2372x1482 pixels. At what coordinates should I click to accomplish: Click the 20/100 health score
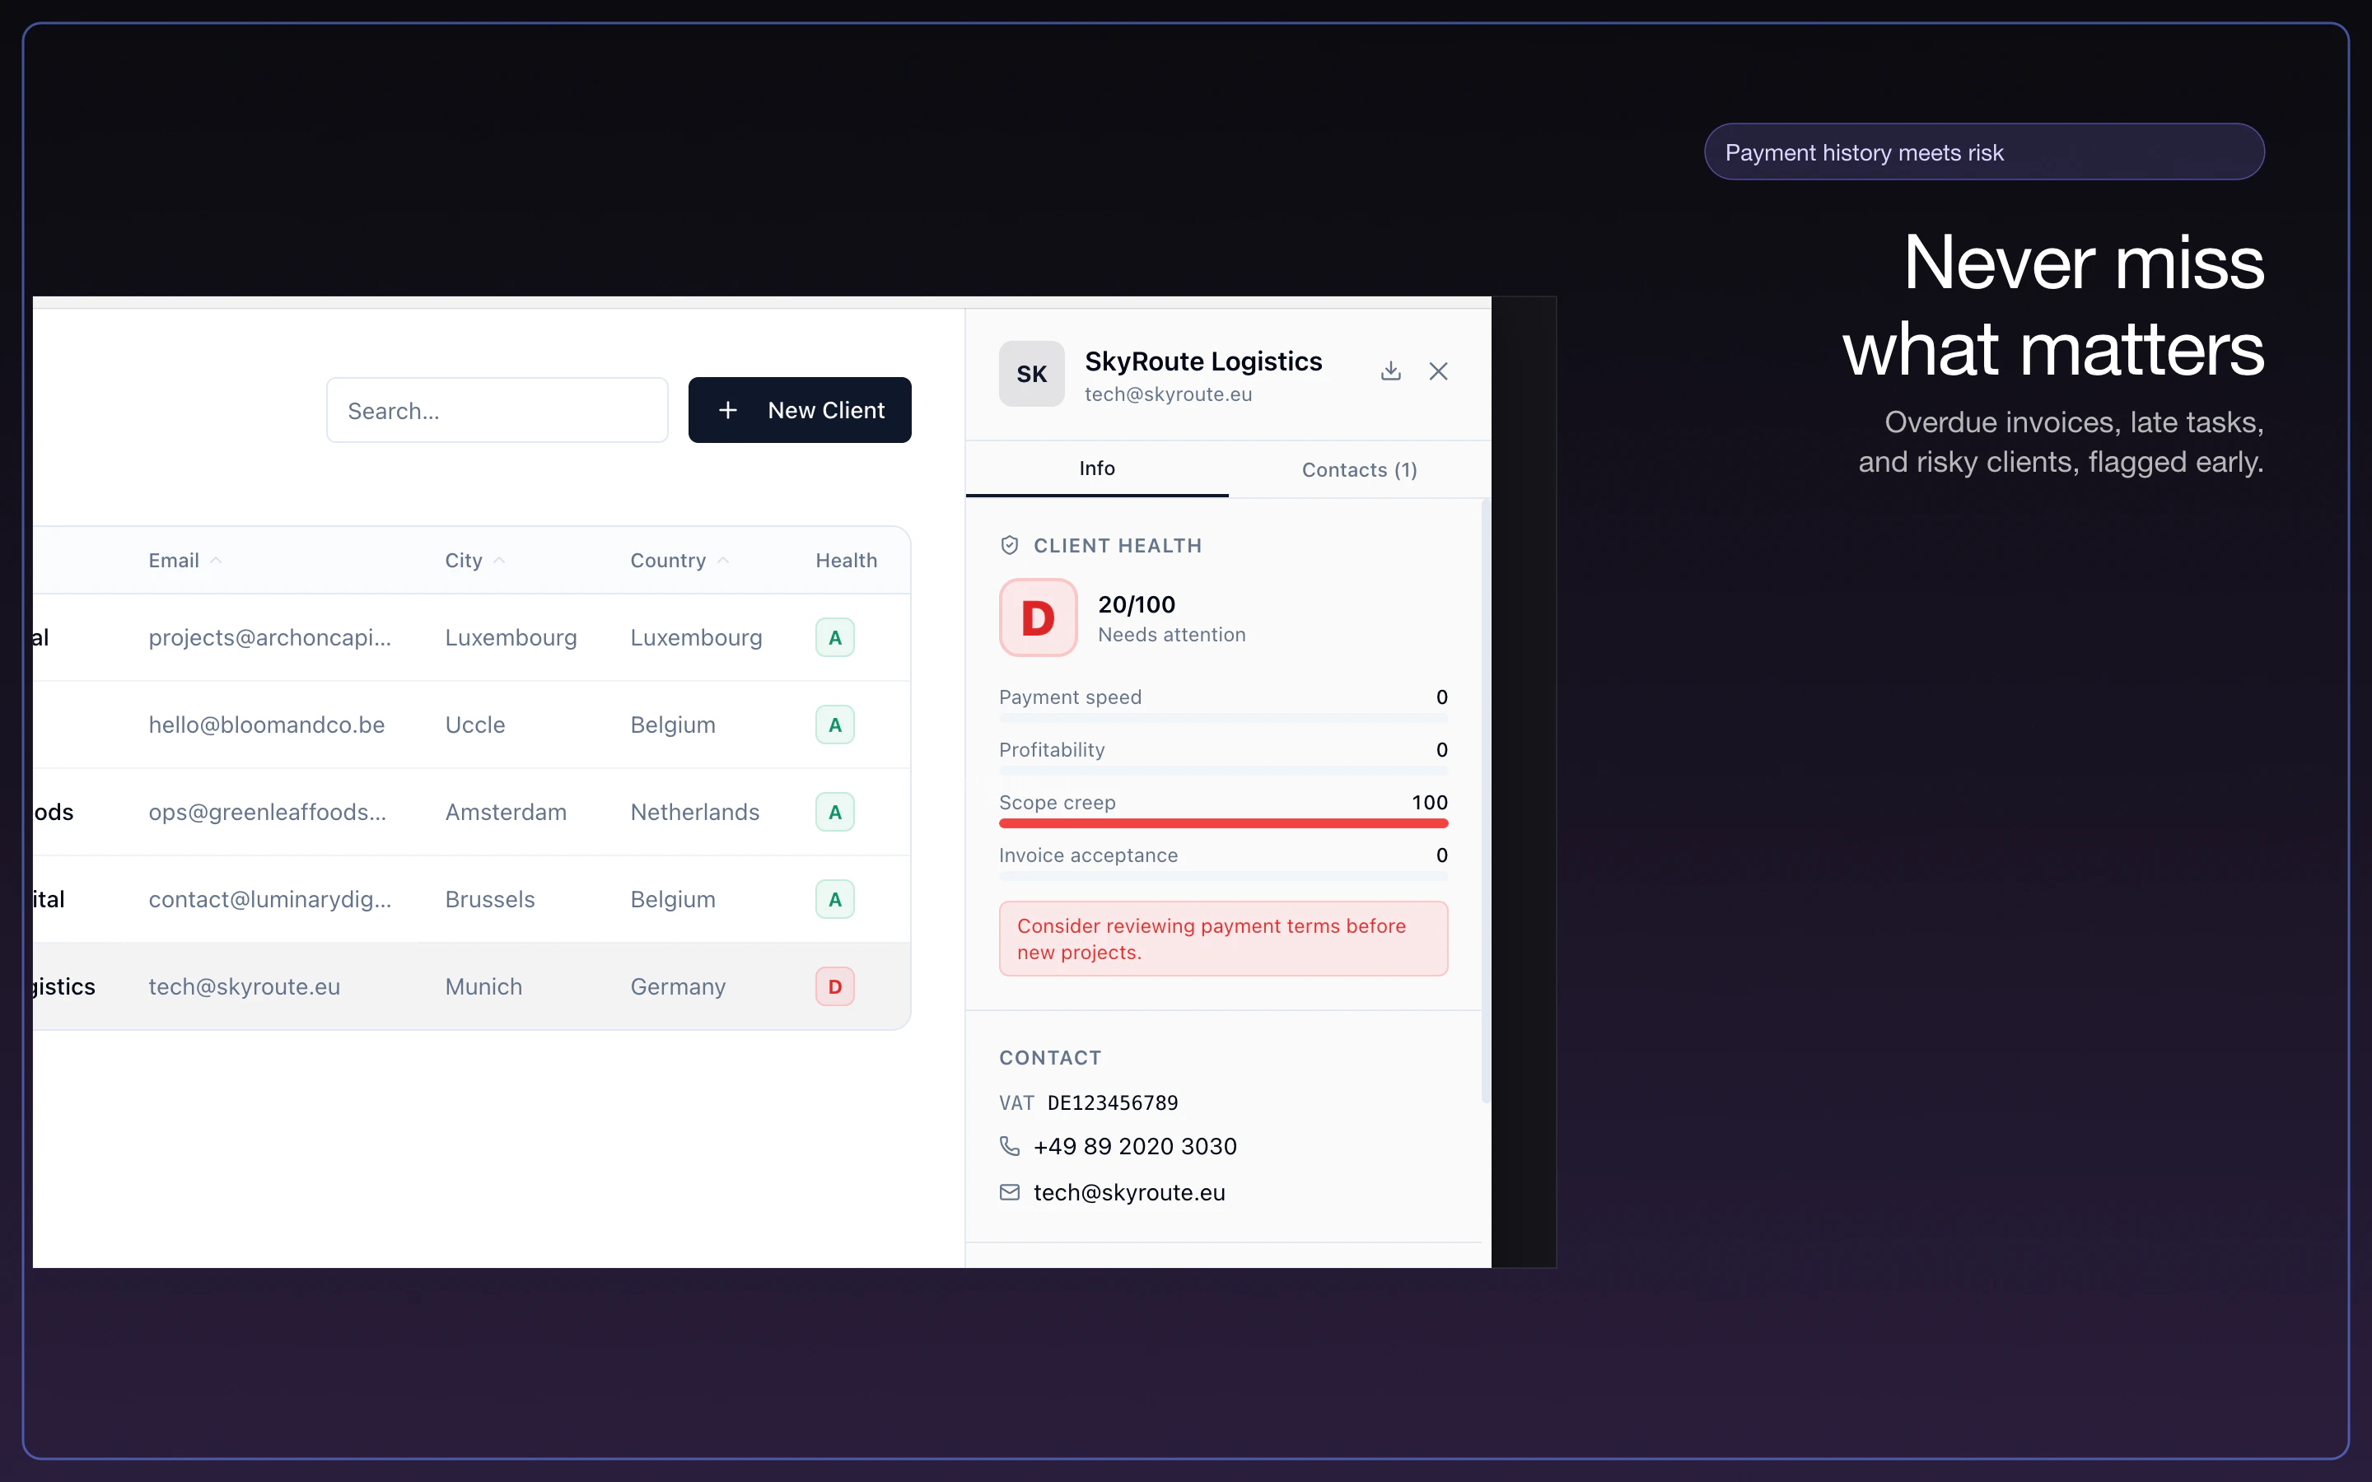coord(1136,604)
